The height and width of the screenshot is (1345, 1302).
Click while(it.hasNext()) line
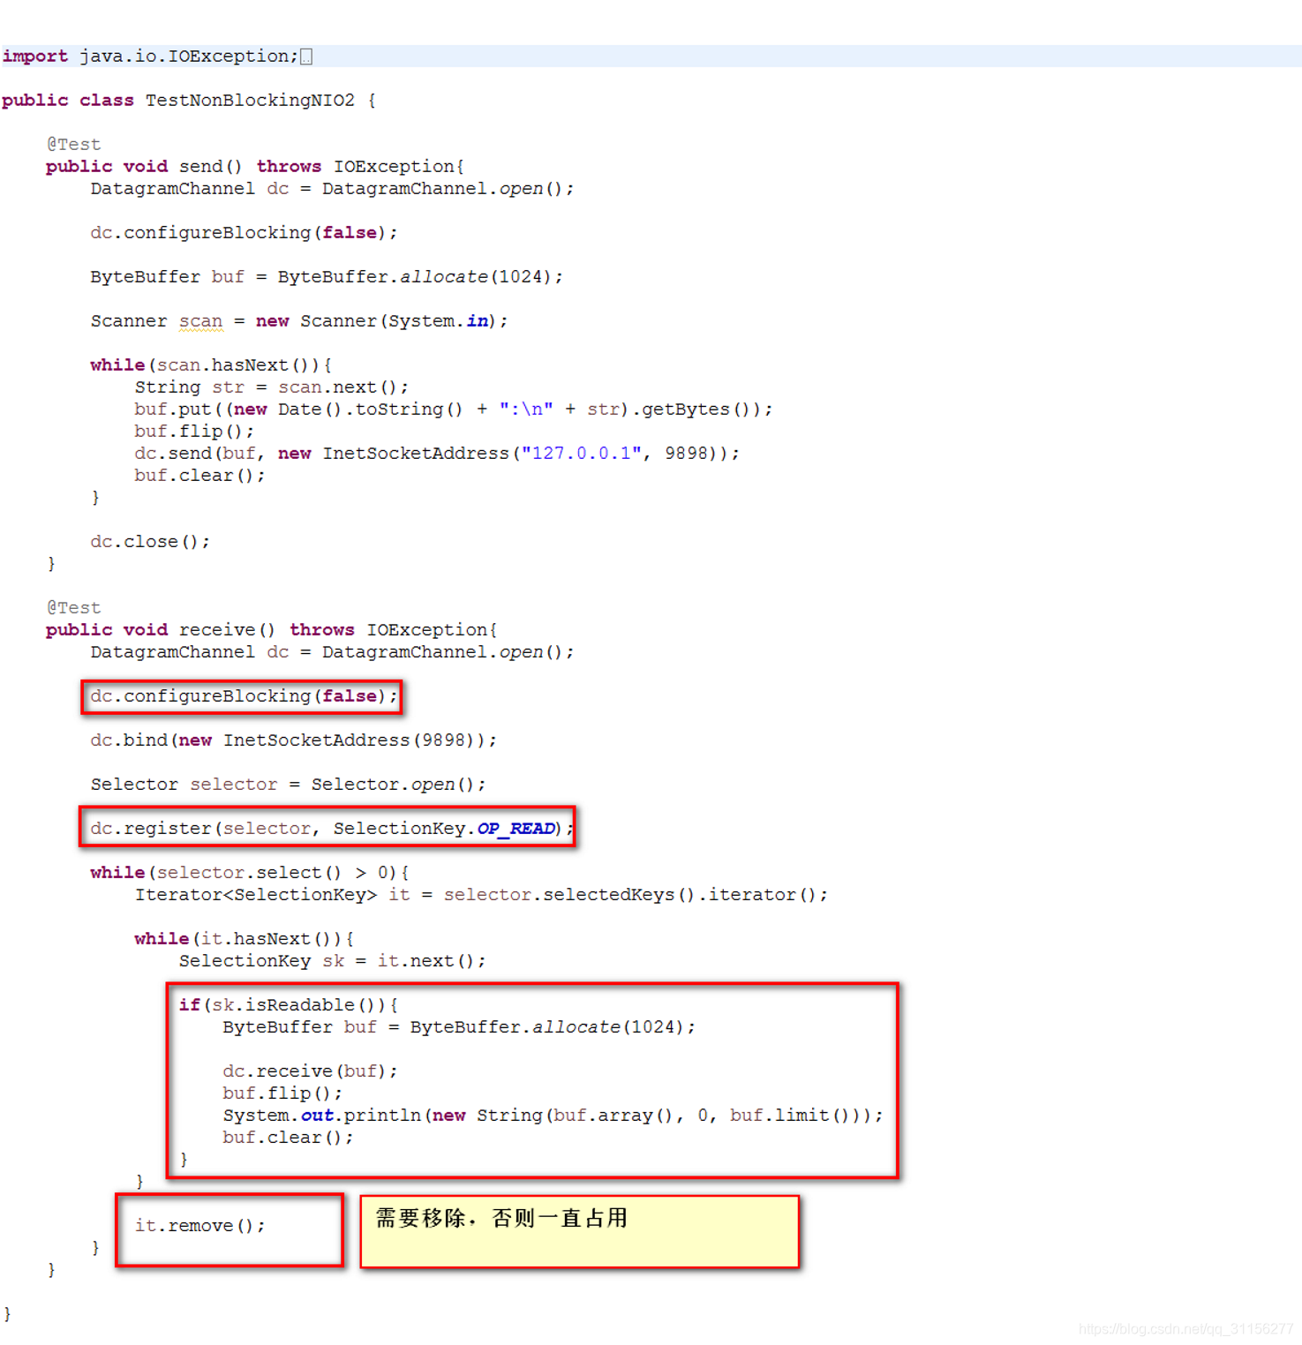point(245,939)
